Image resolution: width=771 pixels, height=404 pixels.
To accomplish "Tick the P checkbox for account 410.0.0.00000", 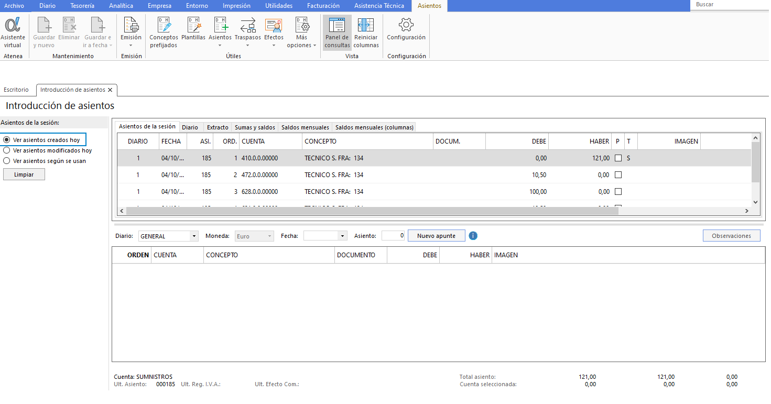I will pyautogui.click(x=618, y=158).
